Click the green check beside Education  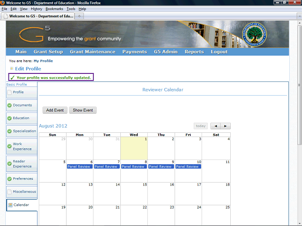pos(9,118)
